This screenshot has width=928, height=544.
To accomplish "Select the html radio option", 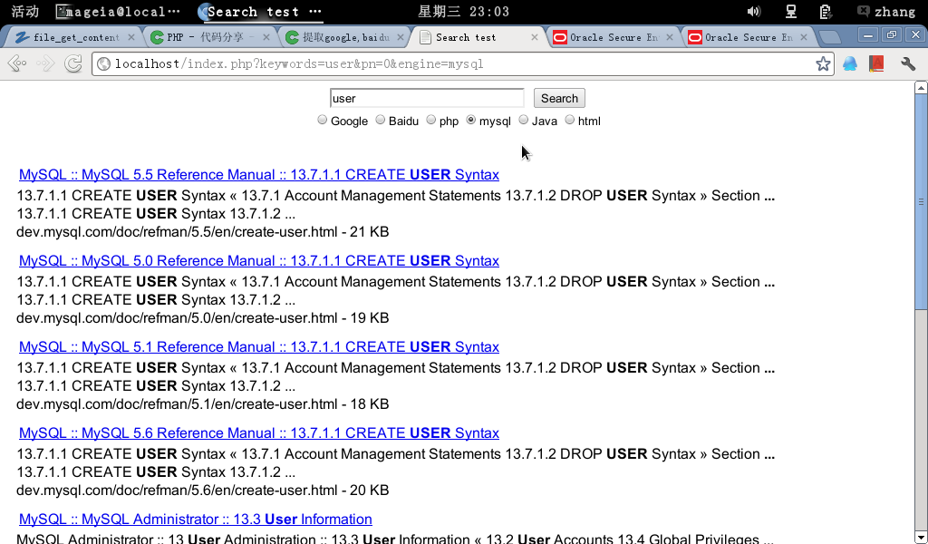I will [x=570, y=120].
